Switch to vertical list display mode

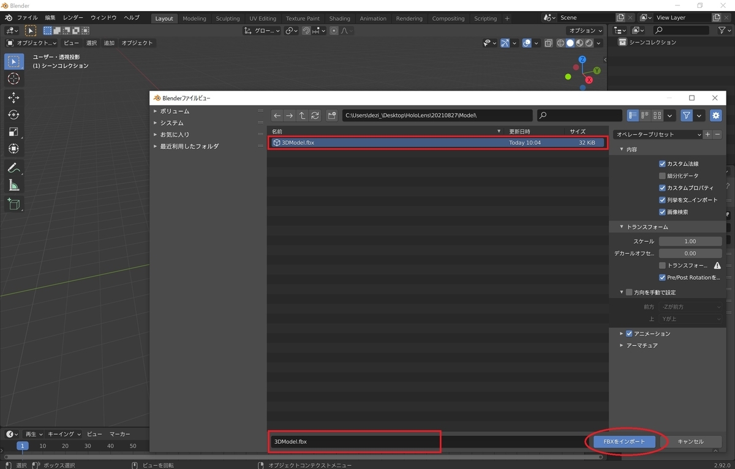click(x=633, y=115)
